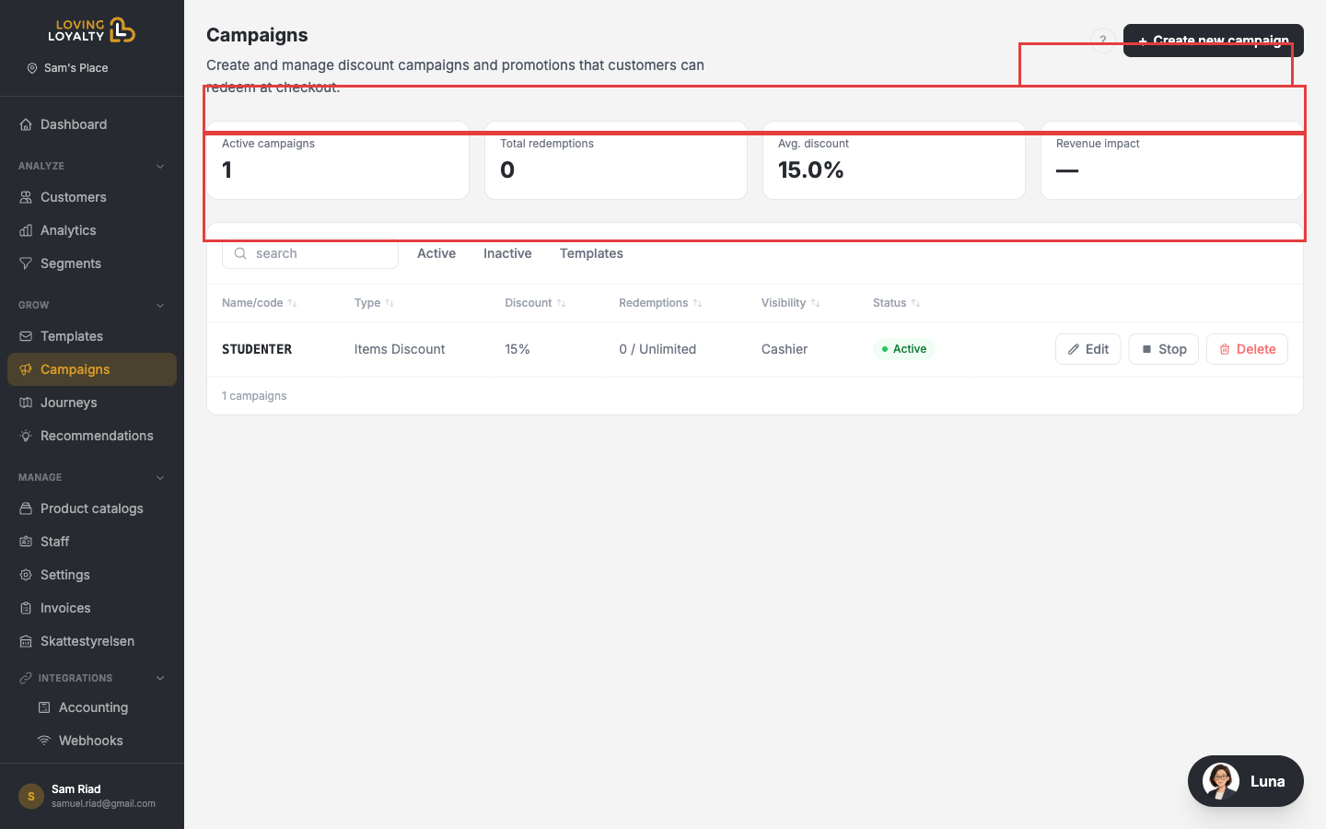Click the Loving Loyalty logo

coord(92,30)
